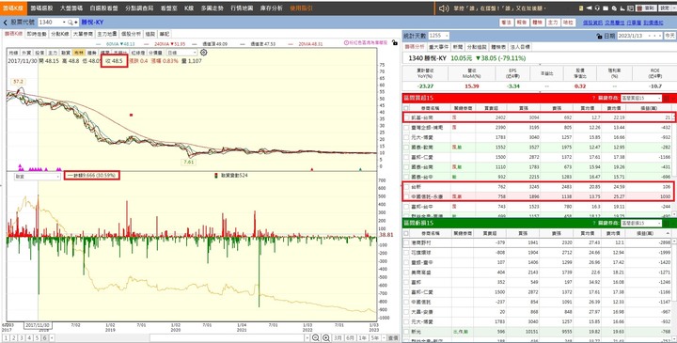The width and height of the screenshot is (677, 343).
Task: Click the 今天 button
Action: (x=669, y=36)
